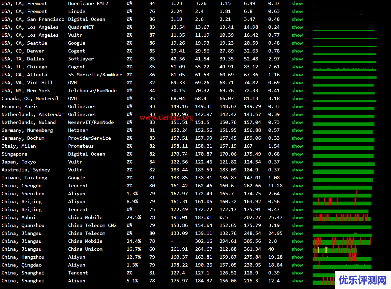The width and height of the screenshot is (391, 289).
Task: Select the 'Prometeus' provider text
Action: click(81, 146)
